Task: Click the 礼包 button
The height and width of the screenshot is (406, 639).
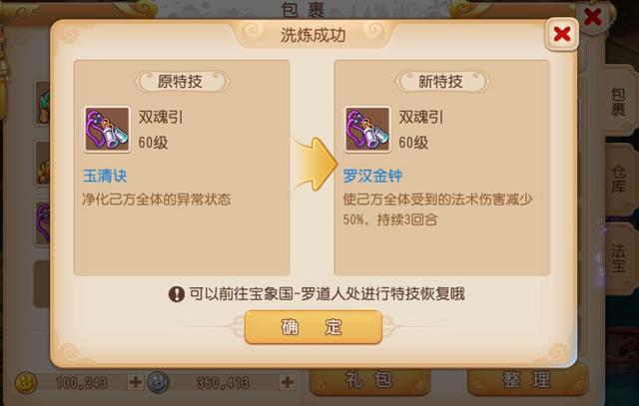Action: [369, 381]
